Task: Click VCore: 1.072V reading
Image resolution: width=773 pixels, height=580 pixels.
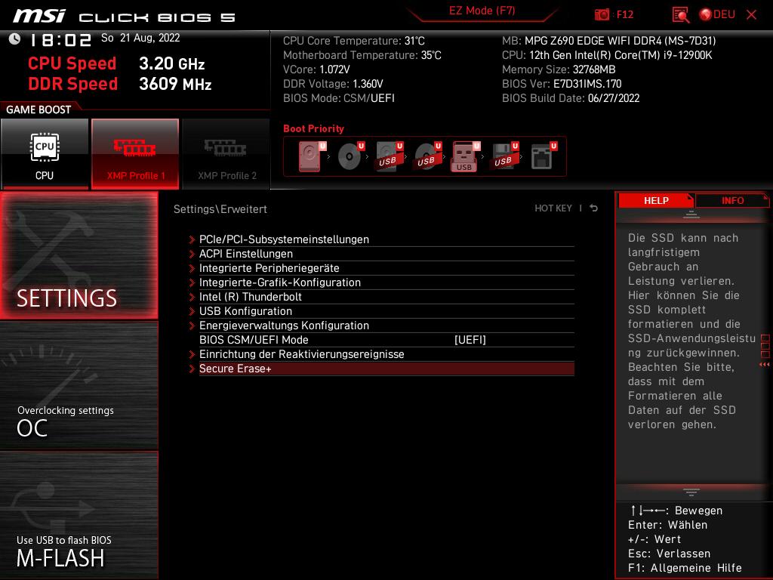Action: coord(316,69)
